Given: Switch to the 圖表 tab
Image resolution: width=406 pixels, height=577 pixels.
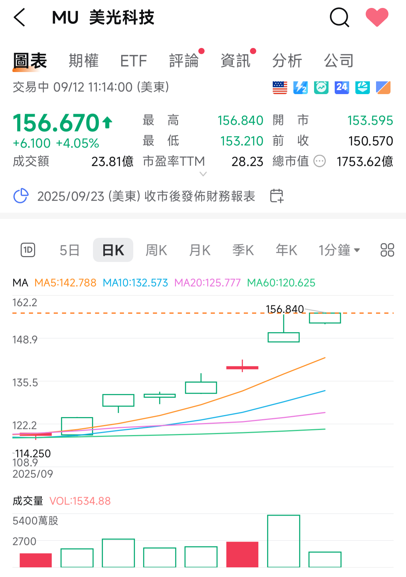Looking at the screenshot, I should tap(30, 61).
